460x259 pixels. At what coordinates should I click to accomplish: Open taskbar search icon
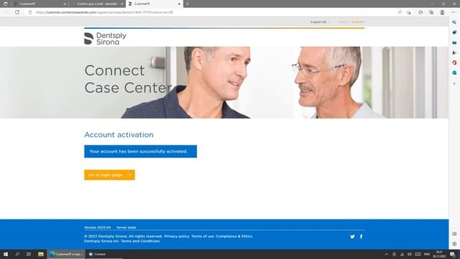pos(17,254)
